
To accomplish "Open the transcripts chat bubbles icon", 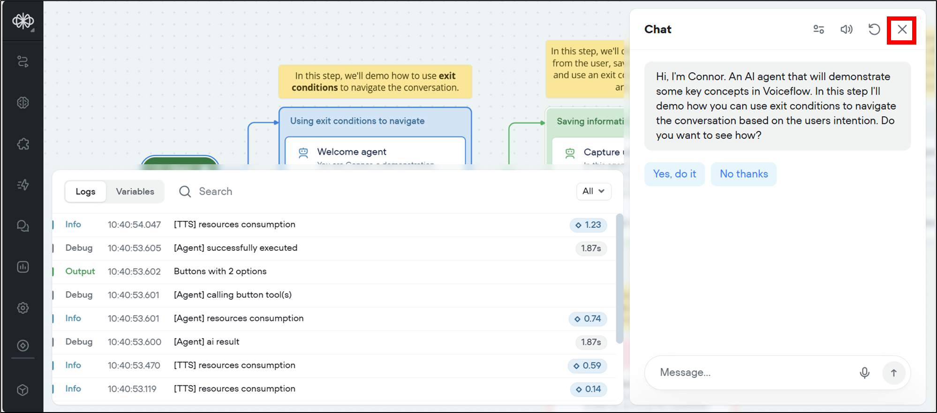I will [23, 226].
